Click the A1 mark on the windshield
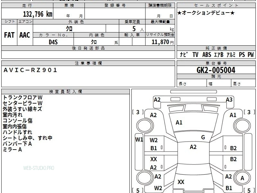Viewport: 257px width, 193px height. click(179, 123)
